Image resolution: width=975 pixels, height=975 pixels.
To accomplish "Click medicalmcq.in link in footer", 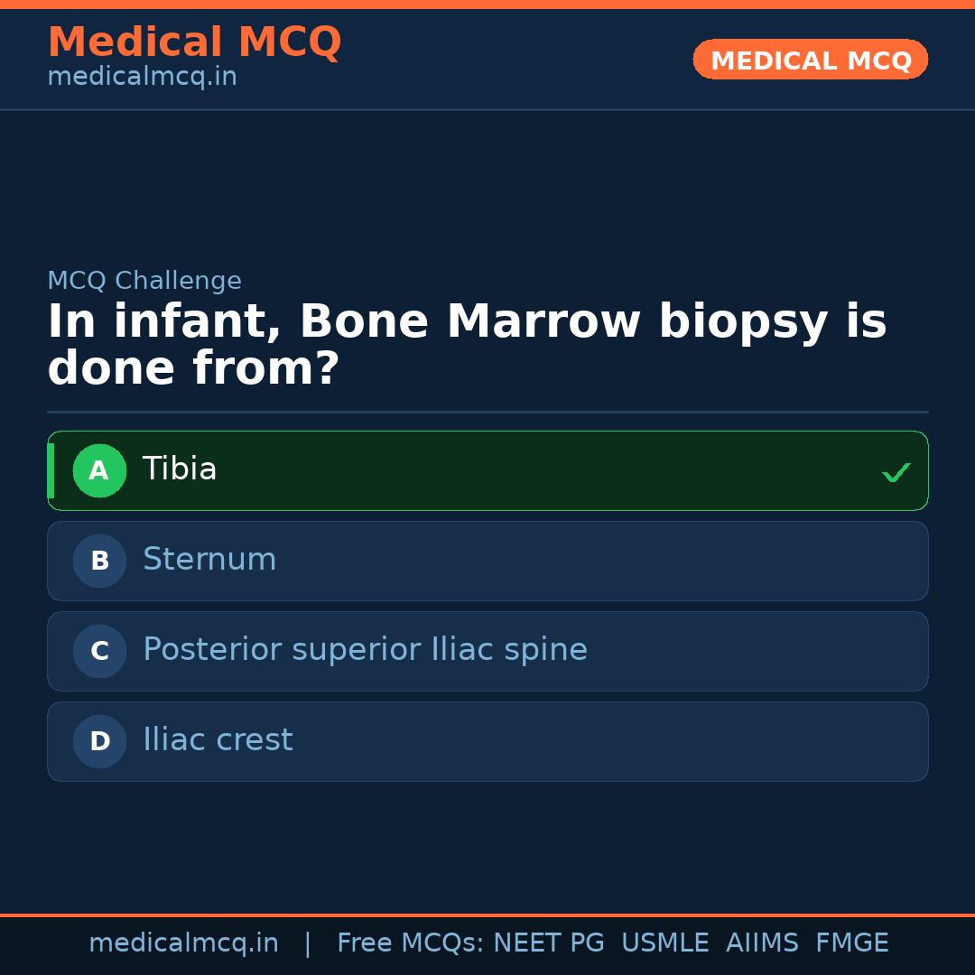I will click(183, 943).
